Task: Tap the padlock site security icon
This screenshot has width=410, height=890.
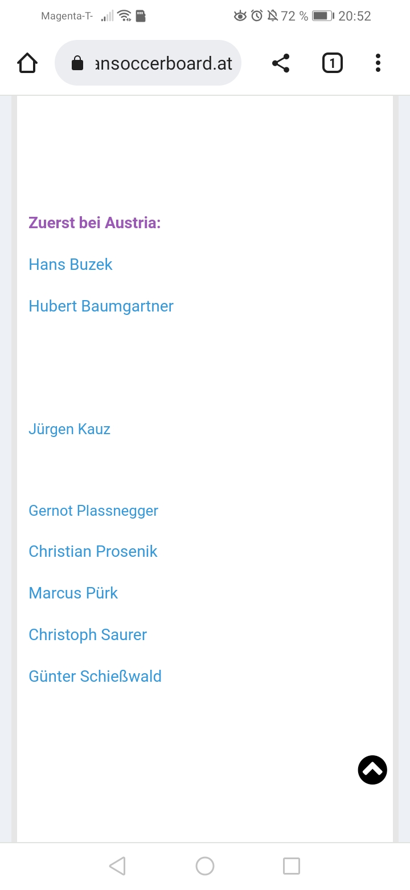Action: click(x=77, y=63)
